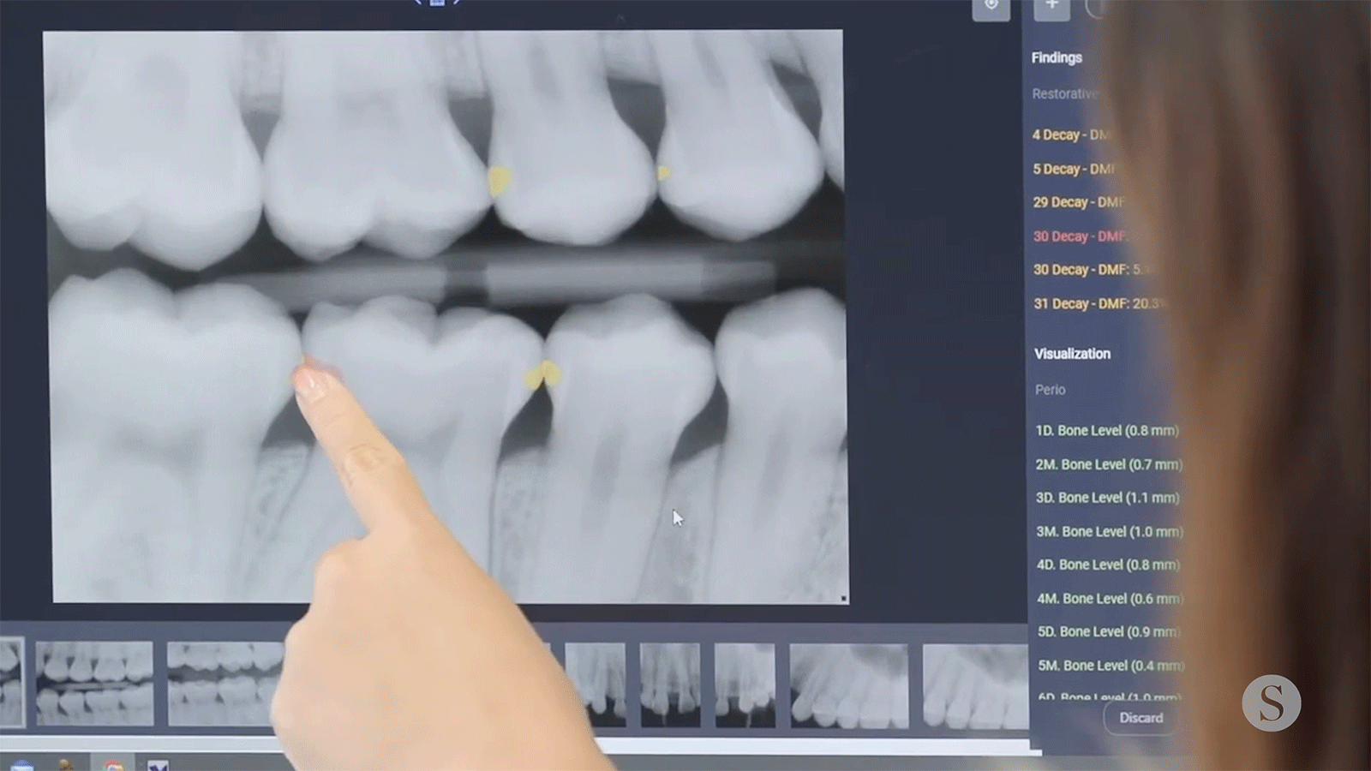The height and width of the screenshot is (771, 1371).
Task: Select 3D. Bone Level (1.1 mm)
Action: tap(1108, 498)
